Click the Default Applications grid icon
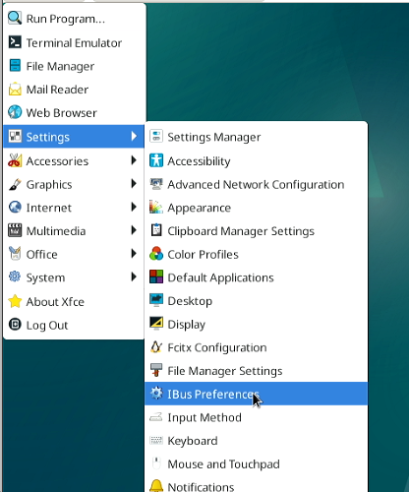The width and height of the screenshot is (409, 492). [x=156, y=277]
